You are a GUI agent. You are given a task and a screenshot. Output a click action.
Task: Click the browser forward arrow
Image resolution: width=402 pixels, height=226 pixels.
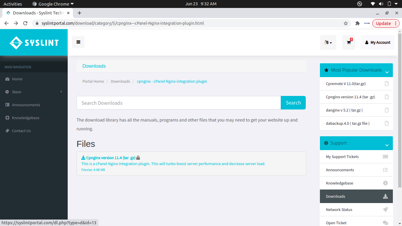pyautogui.click(x=16, y=23)
